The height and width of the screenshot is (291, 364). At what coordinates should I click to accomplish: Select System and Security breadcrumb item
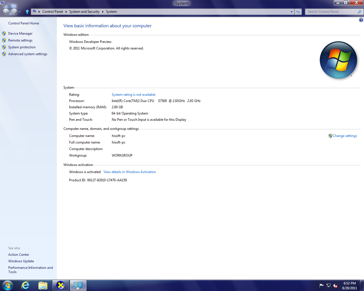click(x=84, y=12)
